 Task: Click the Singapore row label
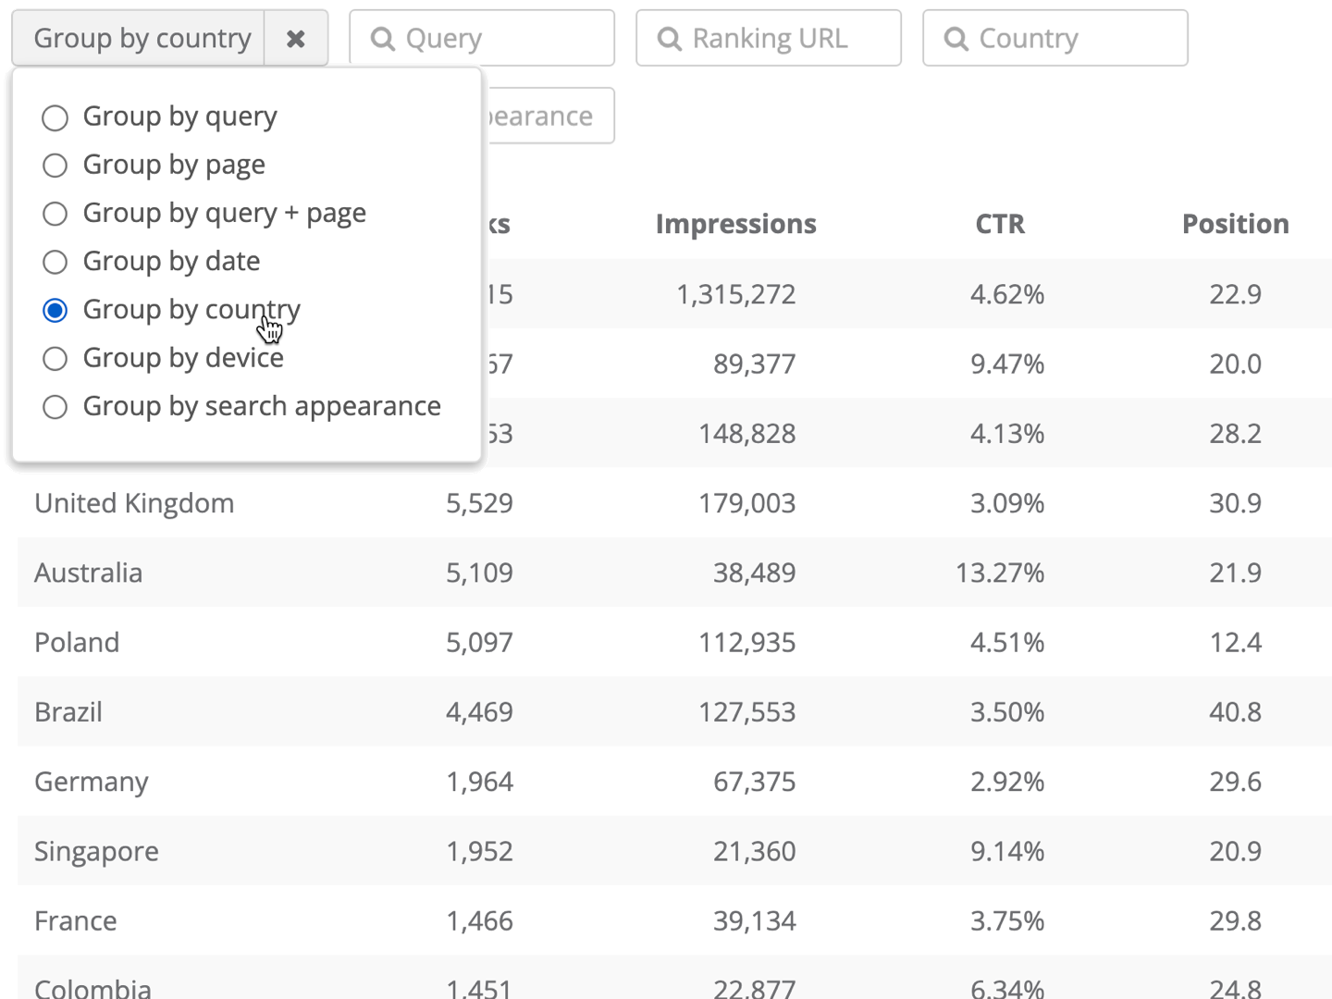(x=96, y=852)
